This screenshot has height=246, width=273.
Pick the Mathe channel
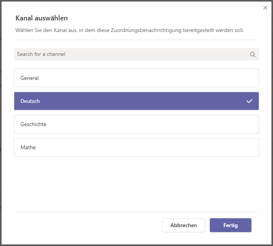click(136, 147)
